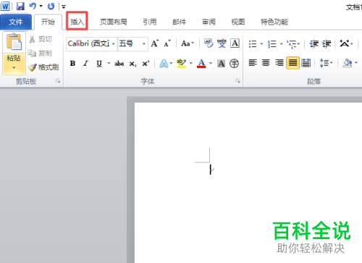Viewport: 362px width, 263px height.
Task: Toggle Underline formatting
Action: coord(99,64)
